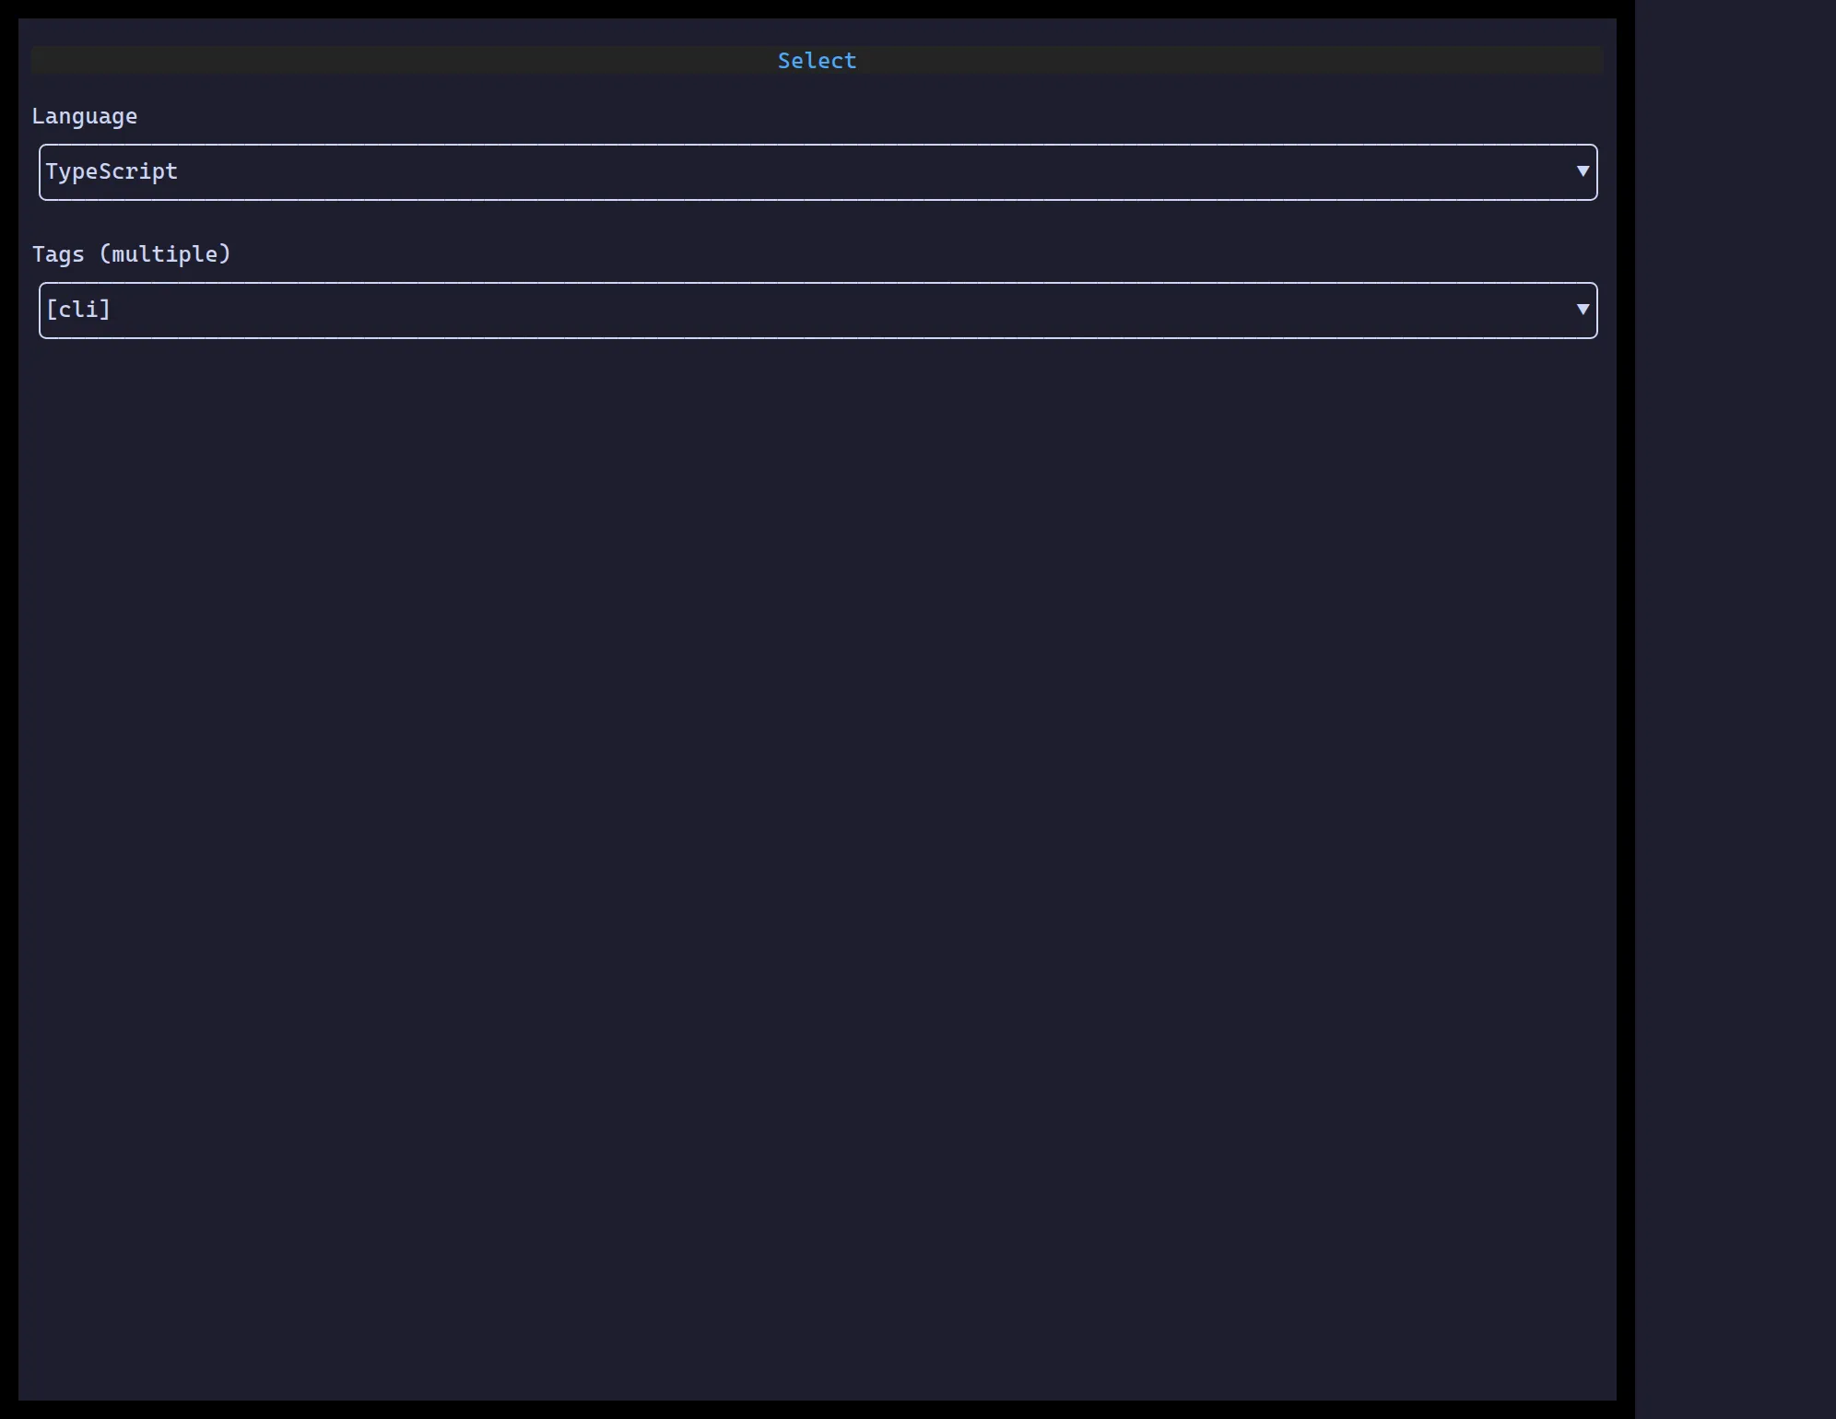Click the Language label
1836x1419 pixels.
pyautogui.click(x=85, y=116)
